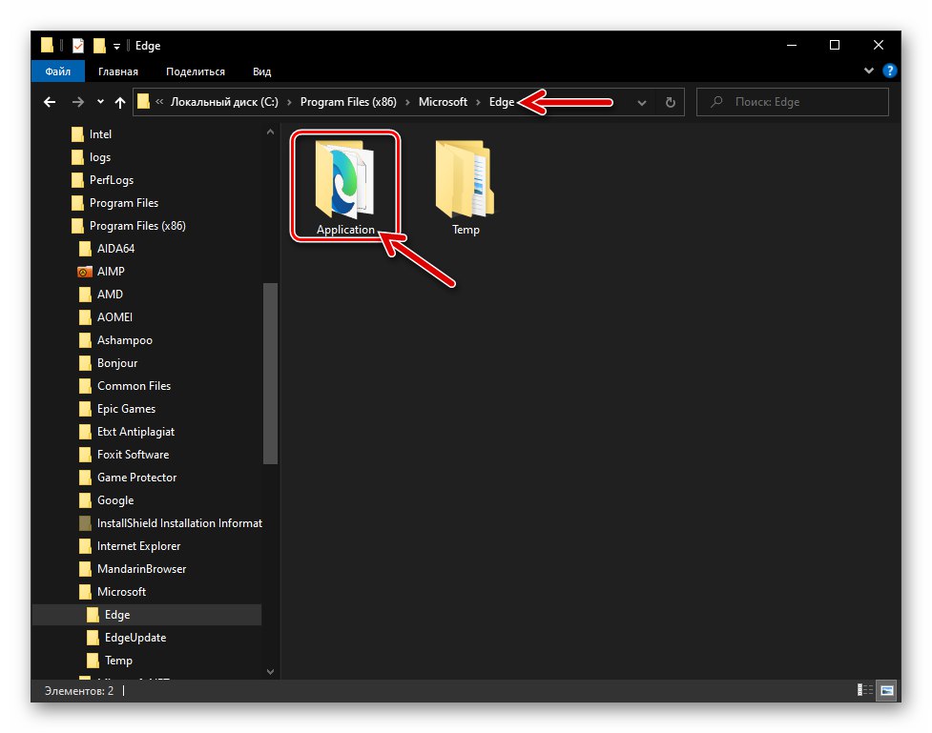932x733 pixels.
Task: Switch to details view in status bar
Action: point(865,690)
